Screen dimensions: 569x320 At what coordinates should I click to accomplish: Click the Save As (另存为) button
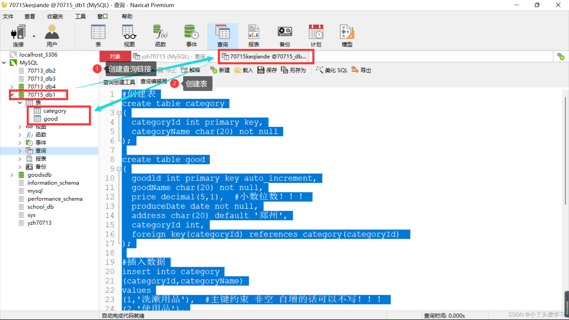[293, 70]
